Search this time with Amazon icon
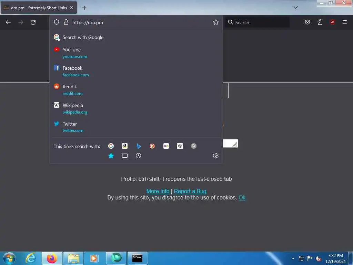Screen dimensions: 353x265 coord(125,146)
